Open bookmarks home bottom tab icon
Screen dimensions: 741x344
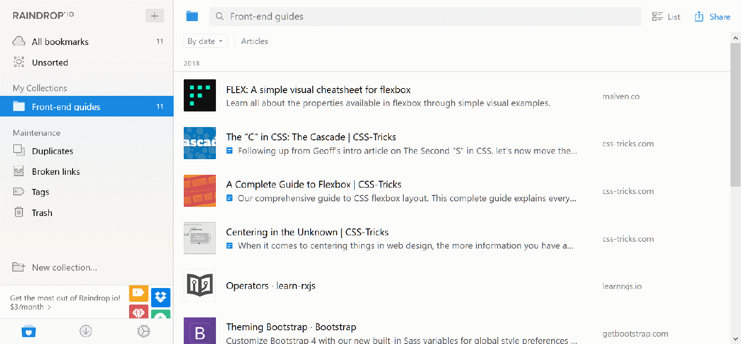pyautogui.click(x=28, y=331)
